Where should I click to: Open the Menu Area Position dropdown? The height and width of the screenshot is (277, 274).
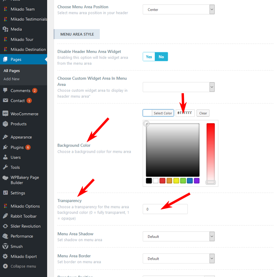click(x=178, y=10)
